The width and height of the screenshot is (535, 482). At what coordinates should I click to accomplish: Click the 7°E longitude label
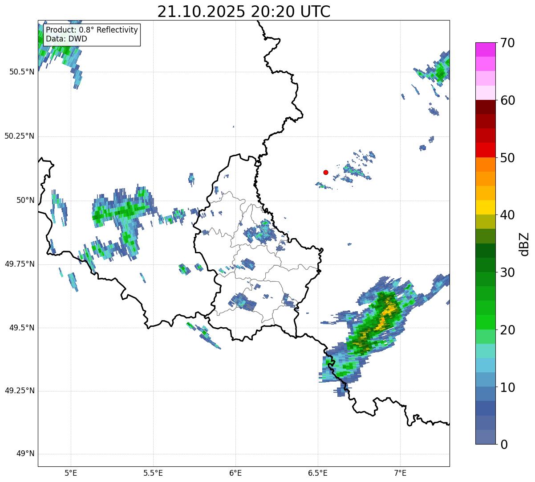tap(400, 473)
